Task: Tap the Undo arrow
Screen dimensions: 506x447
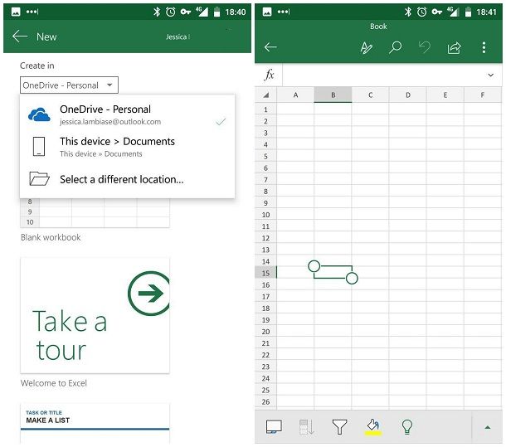Action: pyautogui.click(x=425, y=47)
